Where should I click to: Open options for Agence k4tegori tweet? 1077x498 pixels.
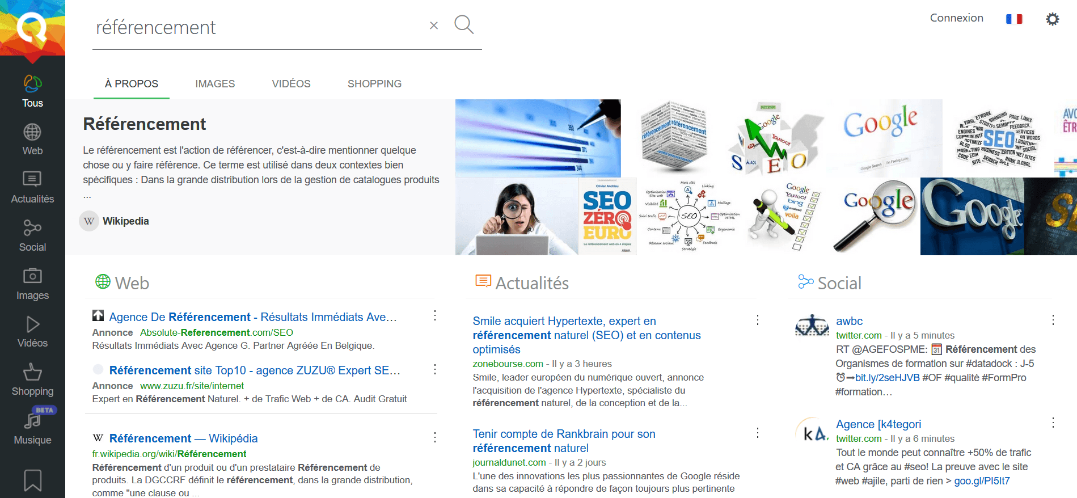pyautogui.click(x=1053, y=423)
